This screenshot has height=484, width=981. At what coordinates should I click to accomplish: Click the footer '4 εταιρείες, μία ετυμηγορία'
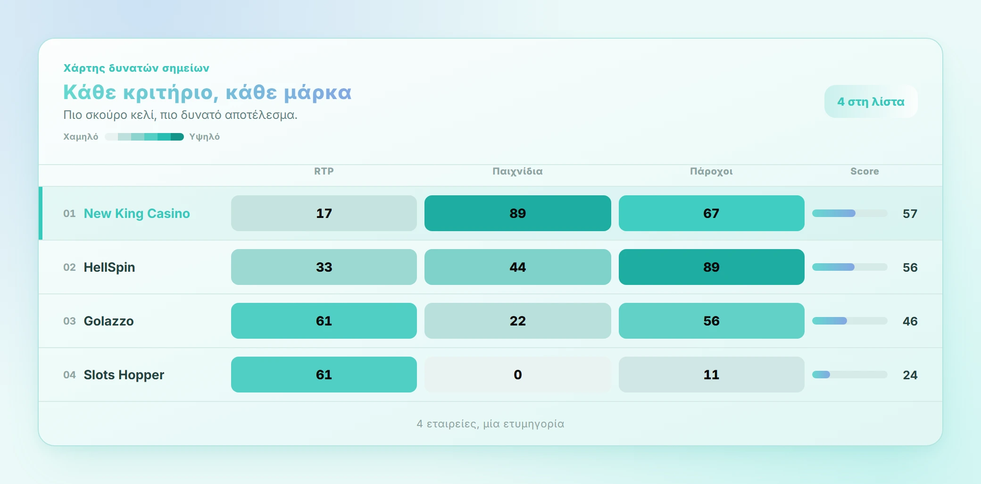pyautogui.click(x=490, y=424)
